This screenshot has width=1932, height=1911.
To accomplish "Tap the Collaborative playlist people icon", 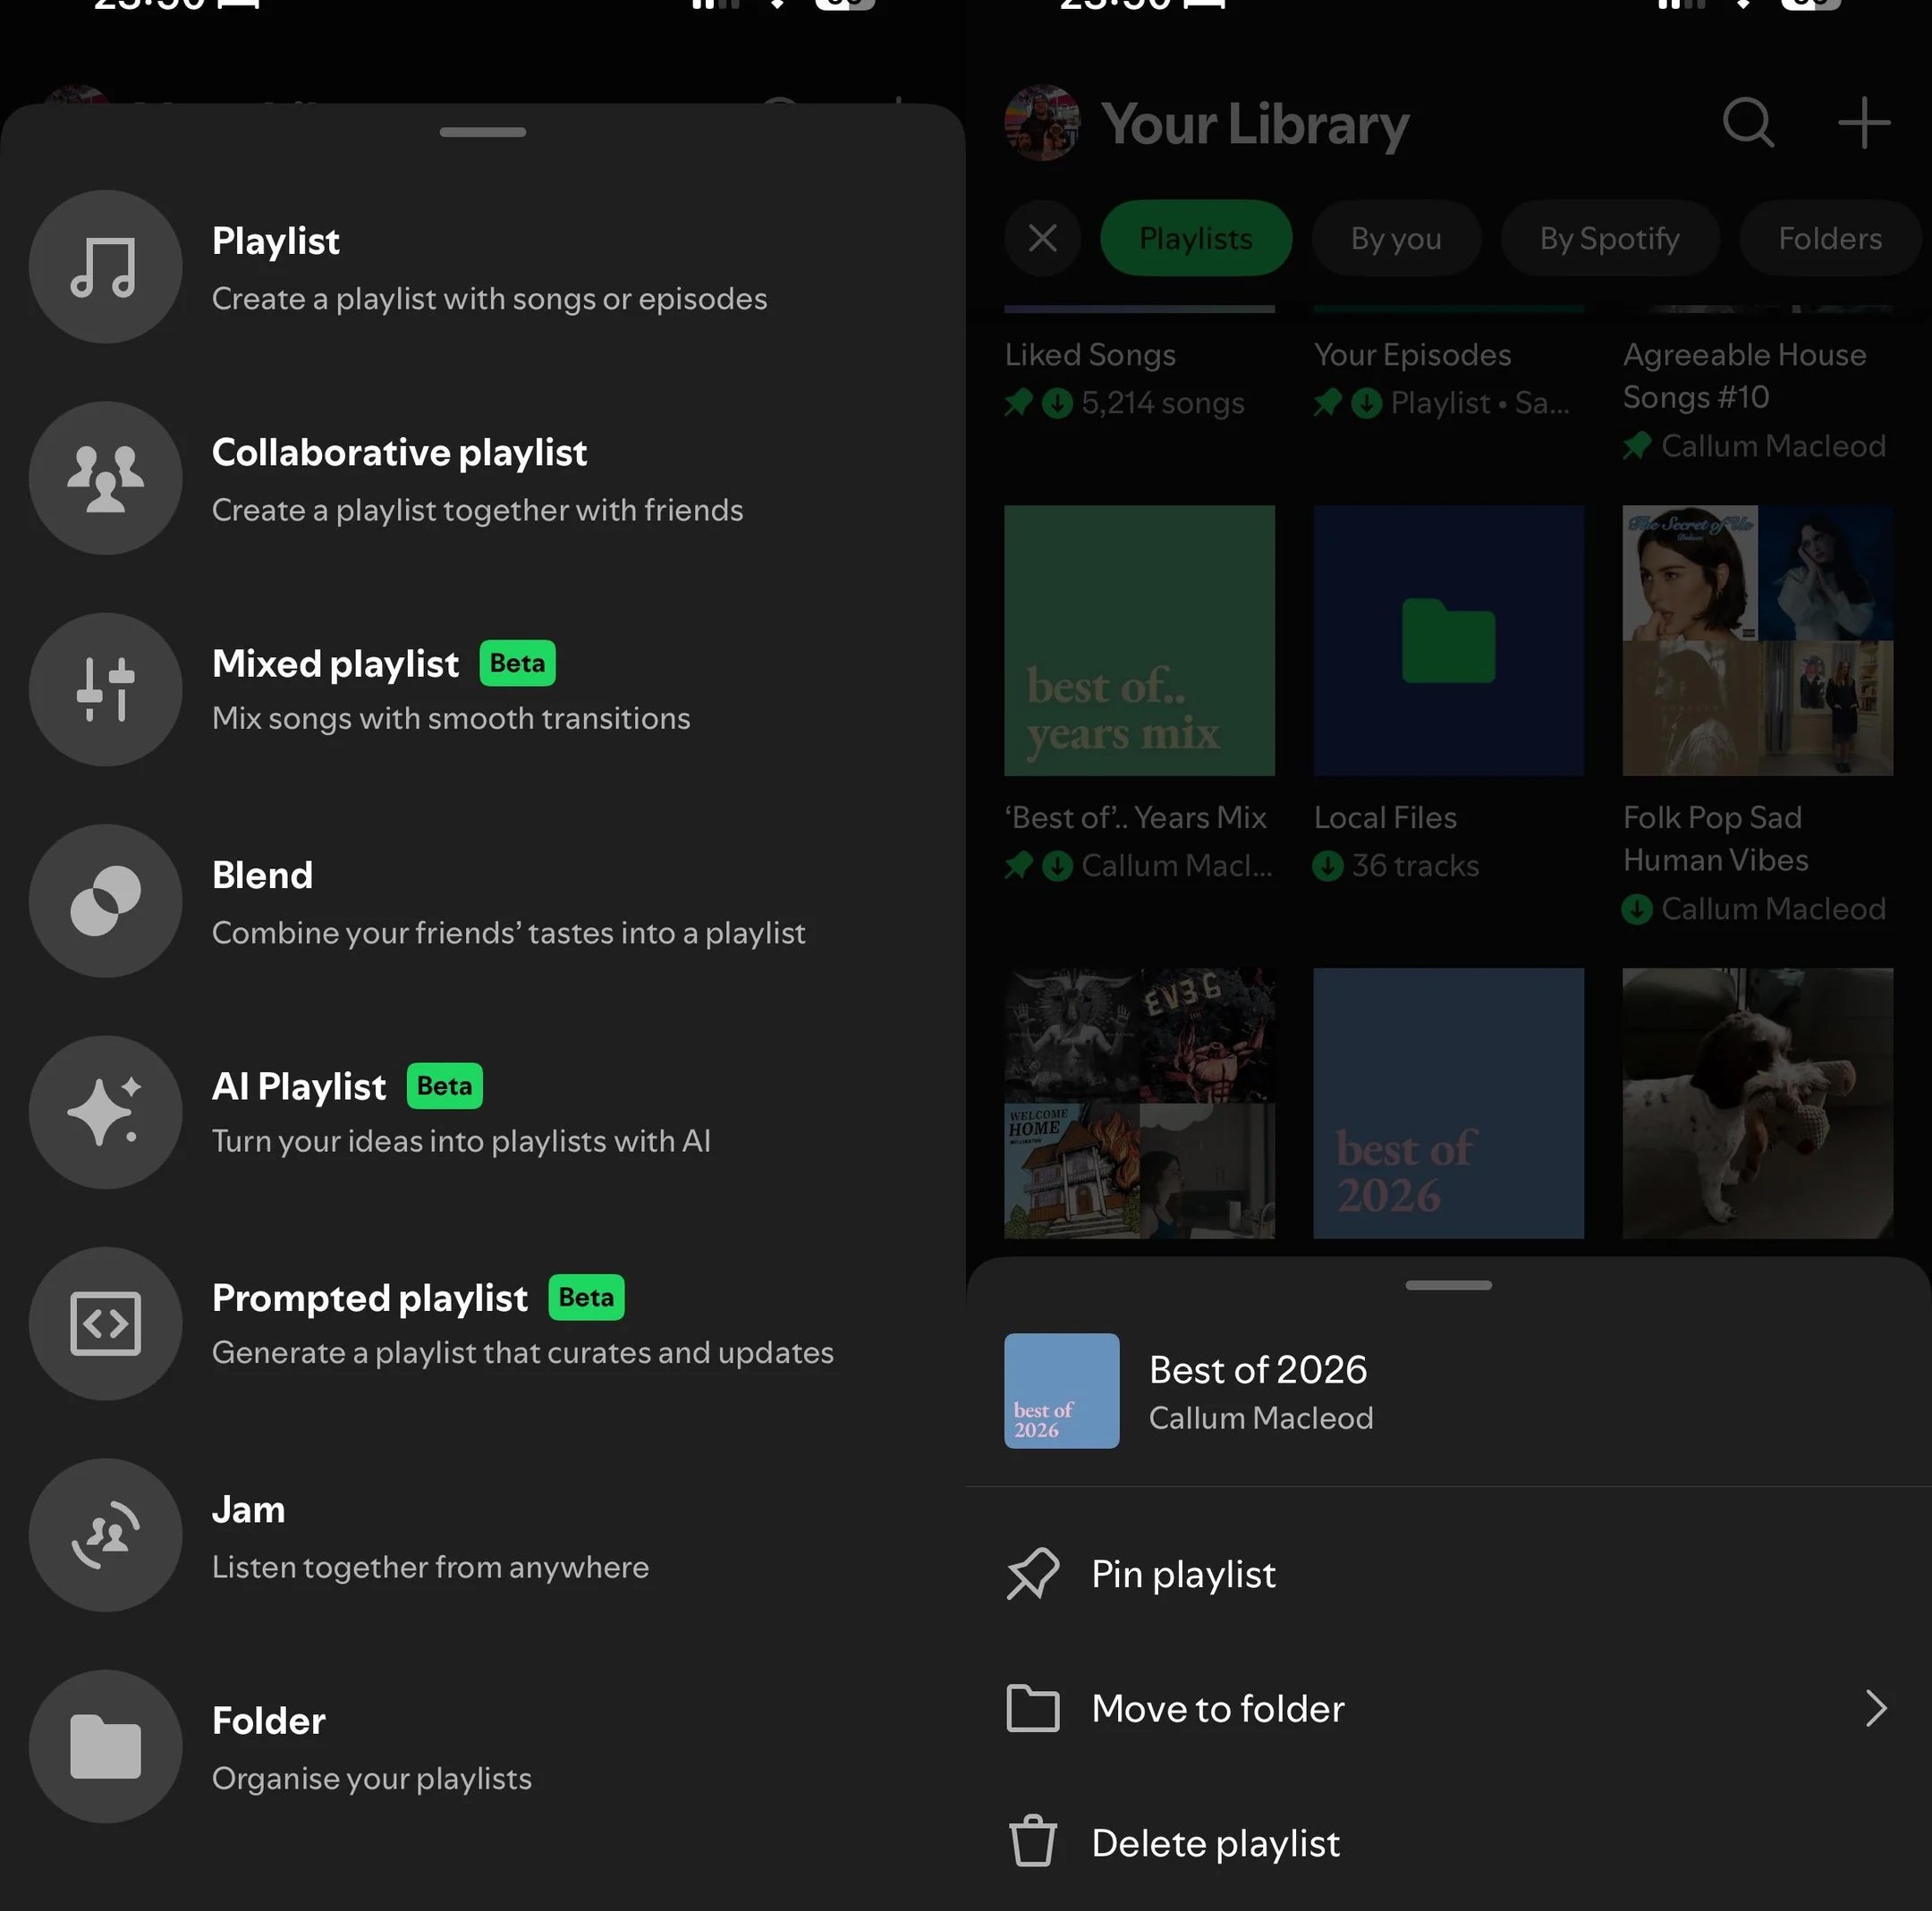I will (x=106, y=477).
